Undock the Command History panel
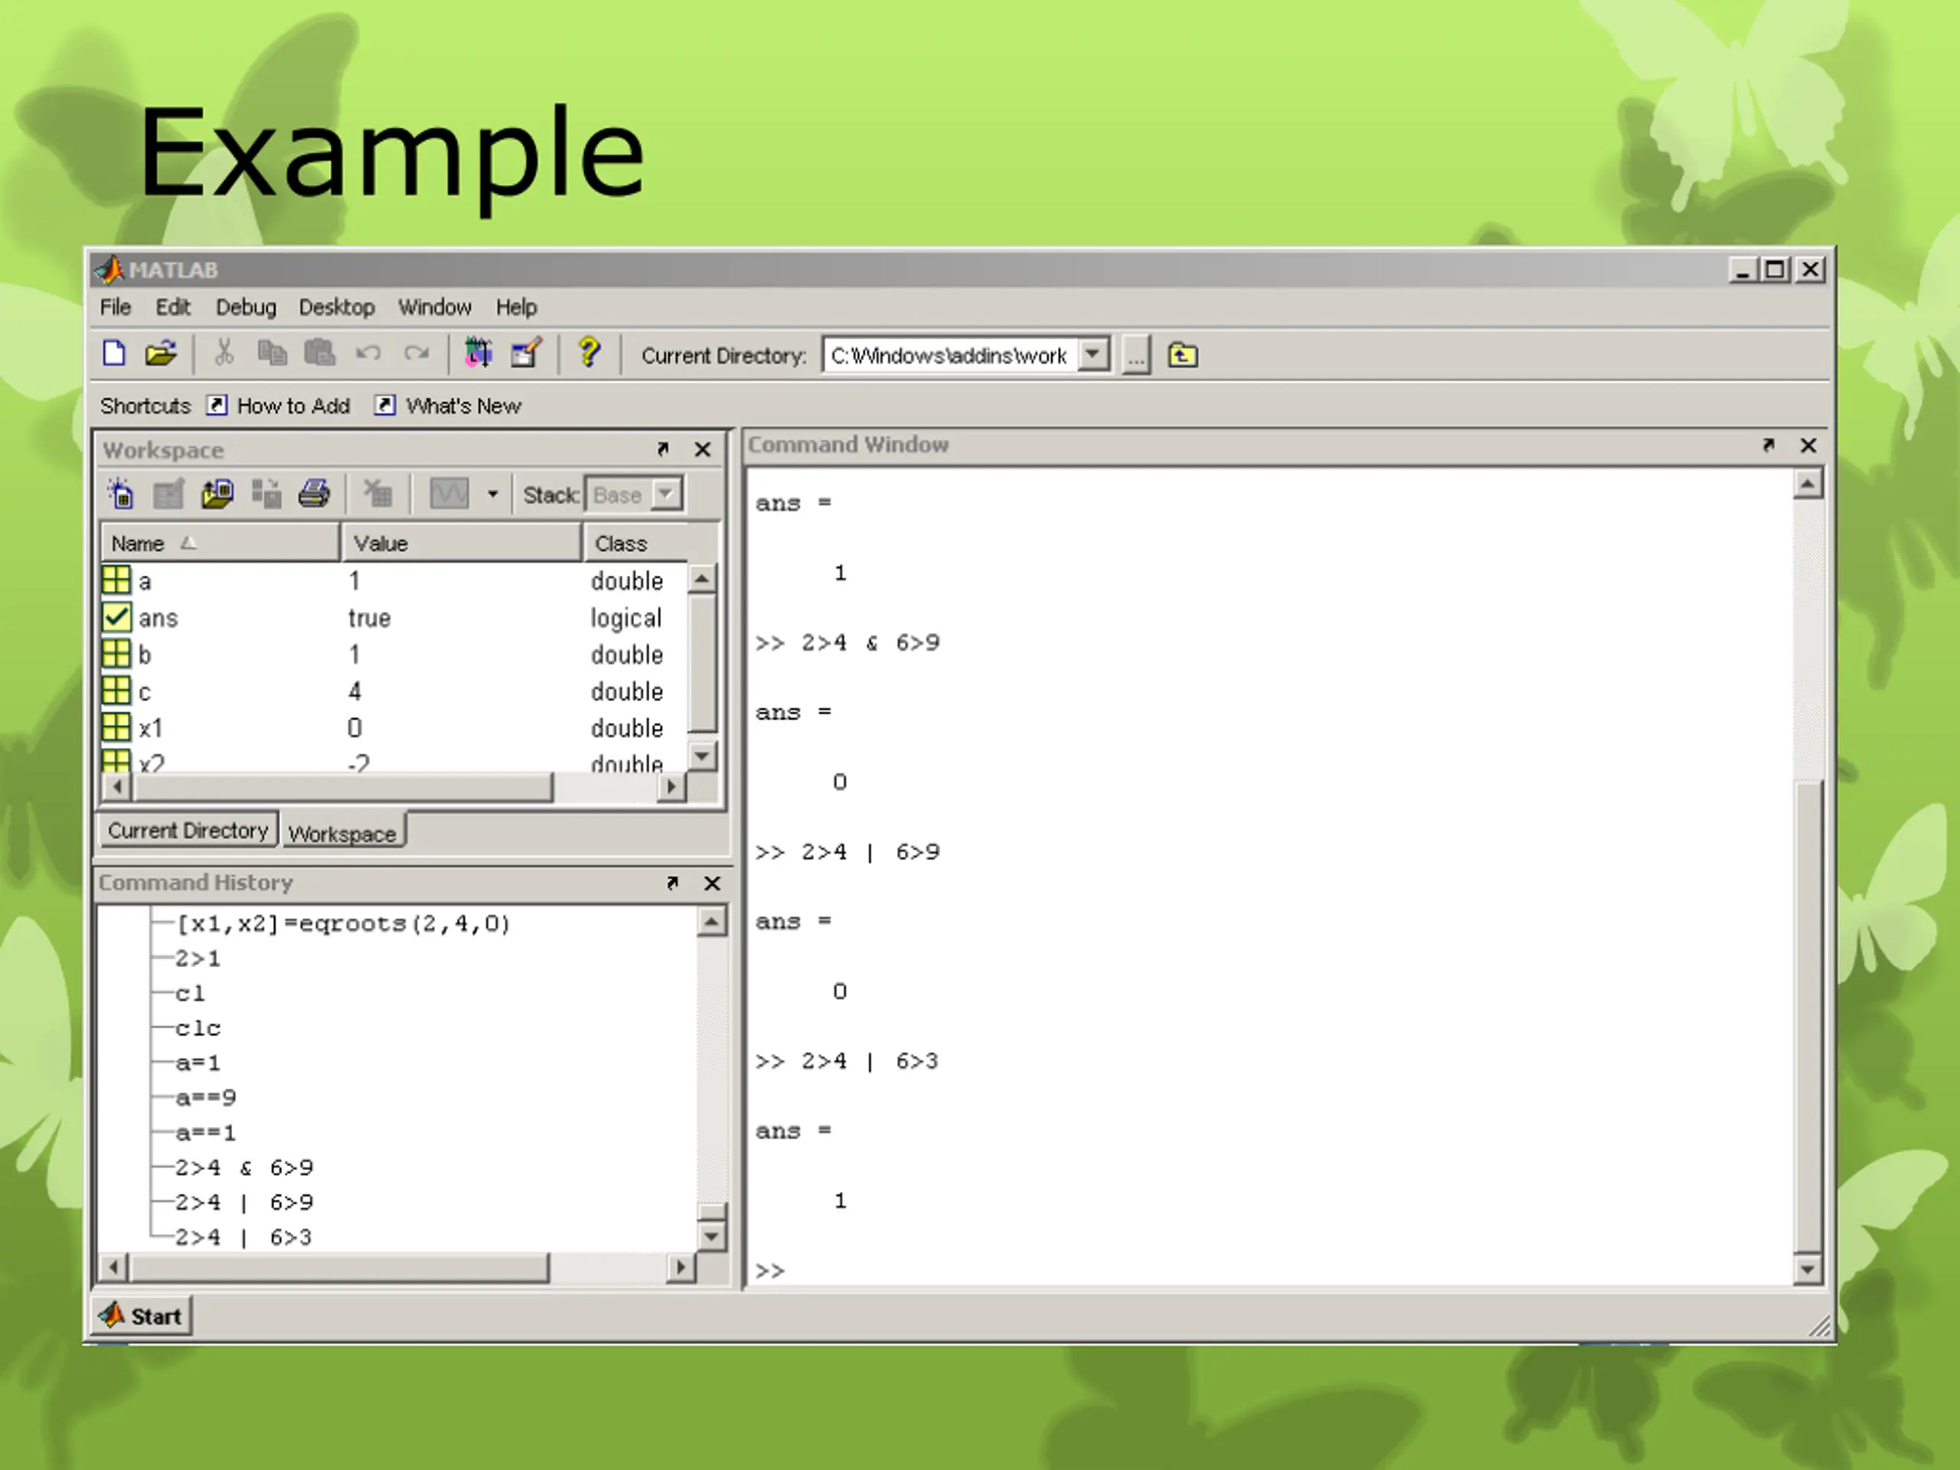Screen dimensions: 1960x1470 [672, 883]
